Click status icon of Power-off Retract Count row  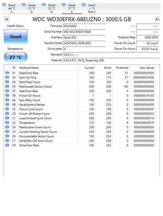(7, 114)
